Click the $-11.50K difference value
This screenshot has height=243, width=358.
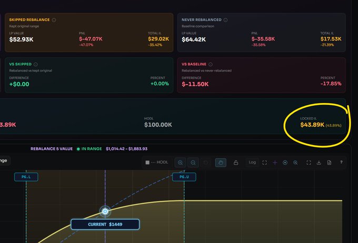pyautogui.click(x=195, y=84)
